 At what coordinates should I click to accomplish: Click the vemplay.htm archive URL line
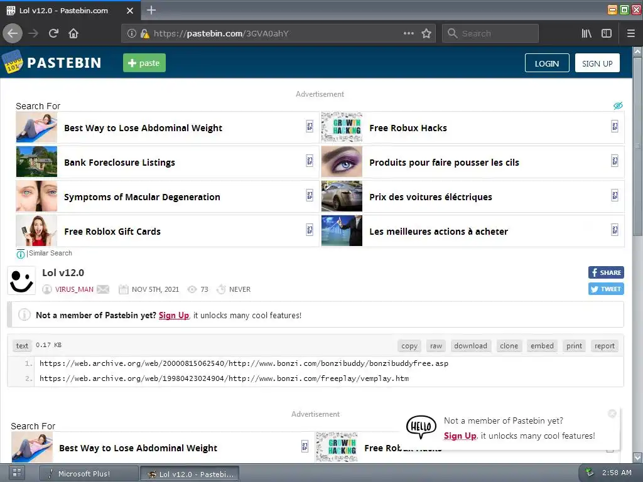click(x=224, y=378)
